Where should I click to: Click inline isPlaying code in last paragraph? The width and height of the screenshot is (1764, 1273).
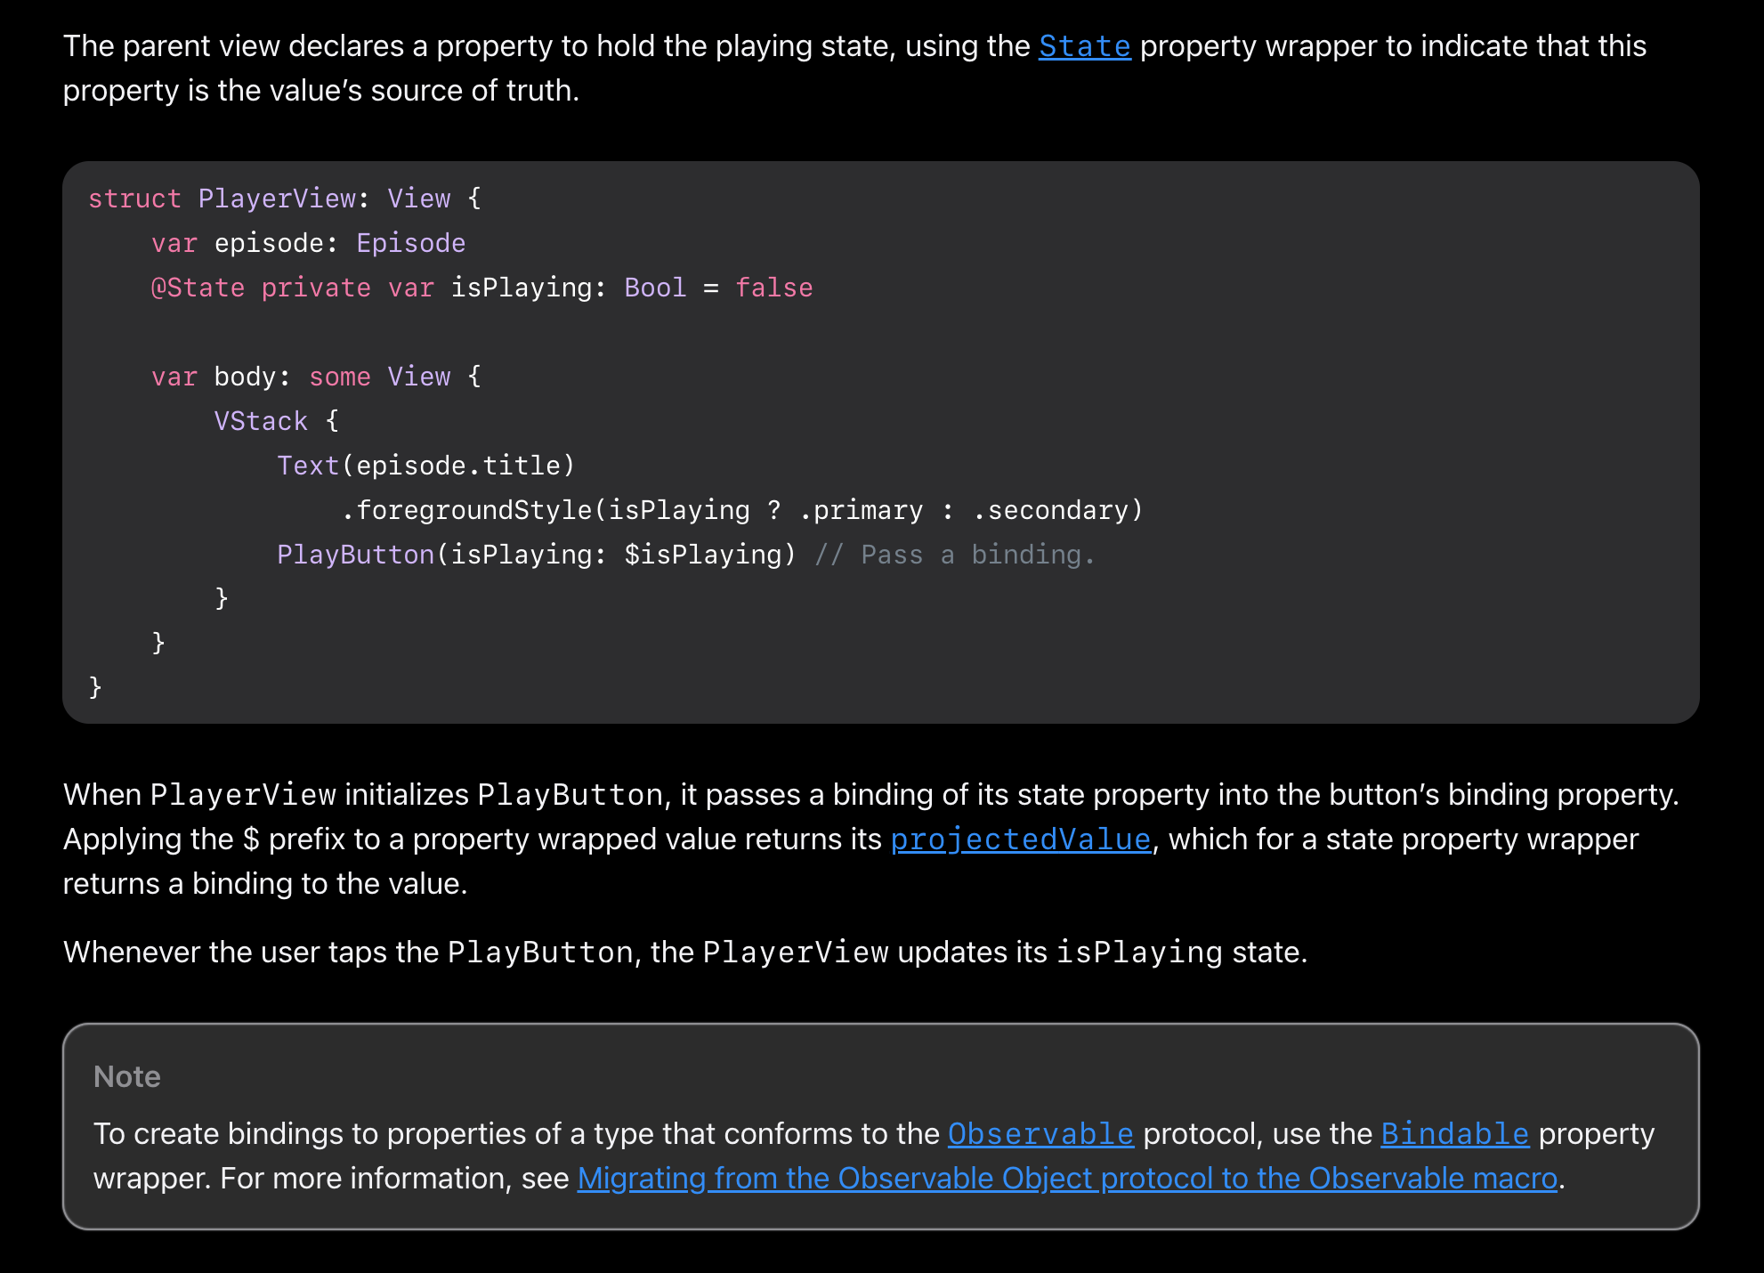coord(1139,953)
